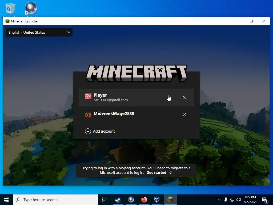Screen dimensions: 273x205
Task: Click the MidweekMage2838 avatar icon
Action: click(88, 115)
